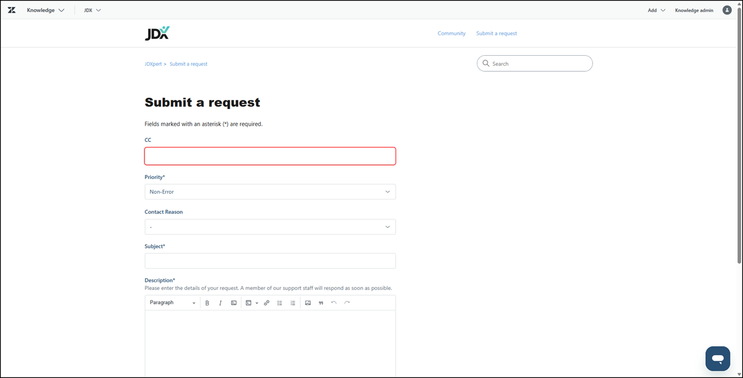Toggle bold formatting in description editor
This screenshot has width=743, height=378.
pyautogui.click(x=207, y=303)
